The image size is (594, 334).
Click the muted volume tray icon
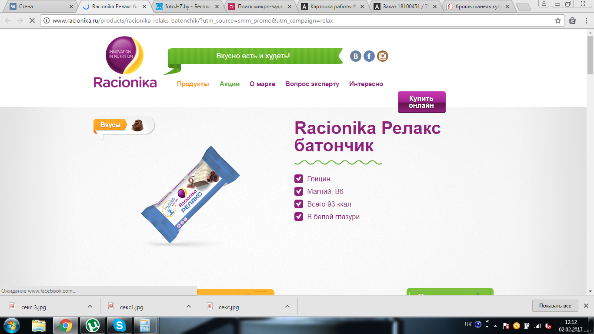click(x=548, y=325)
